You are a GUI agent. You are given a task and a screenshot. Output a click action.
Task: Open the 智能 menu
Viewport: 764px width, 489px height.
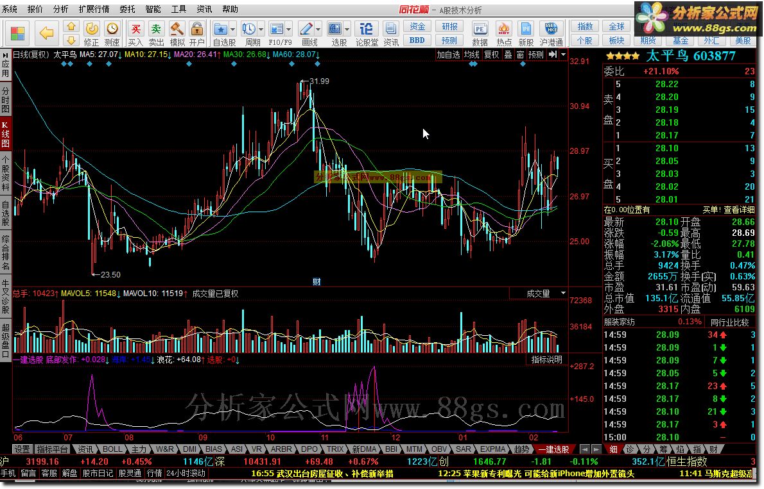click(153, 9)
